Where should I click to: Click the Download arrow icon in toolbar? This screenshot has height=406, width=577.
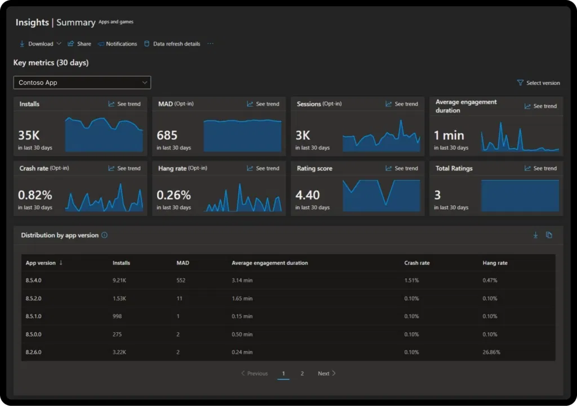tap(22, 44)
